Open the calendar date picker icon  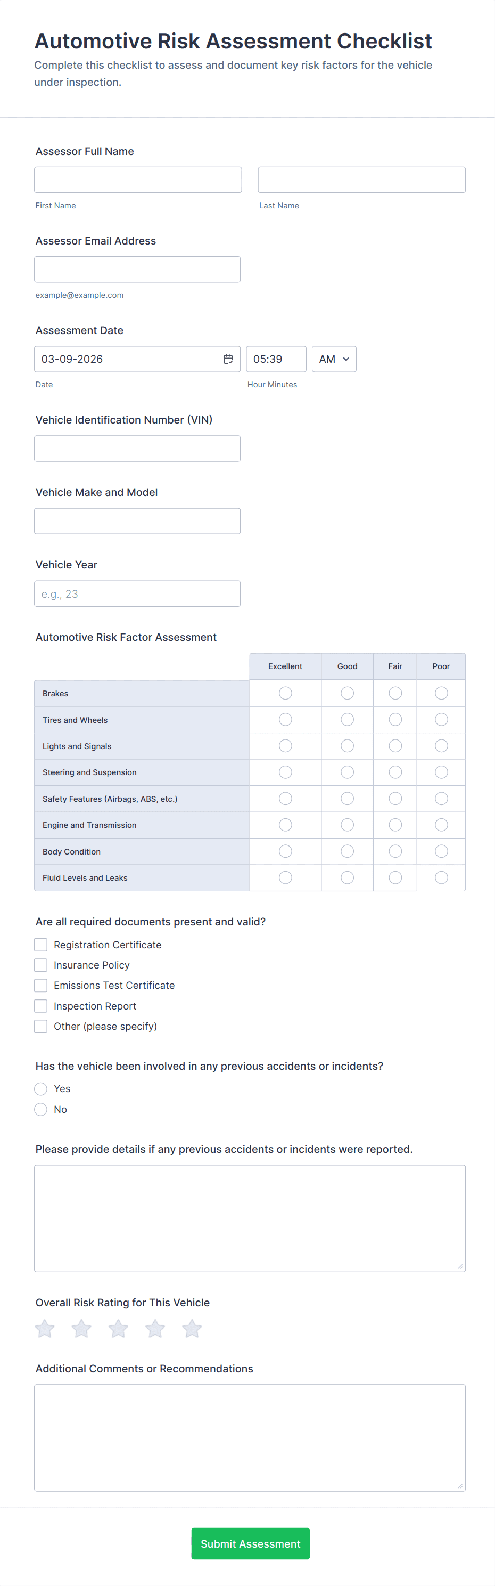pyautogui.click(x=228, y=359)
